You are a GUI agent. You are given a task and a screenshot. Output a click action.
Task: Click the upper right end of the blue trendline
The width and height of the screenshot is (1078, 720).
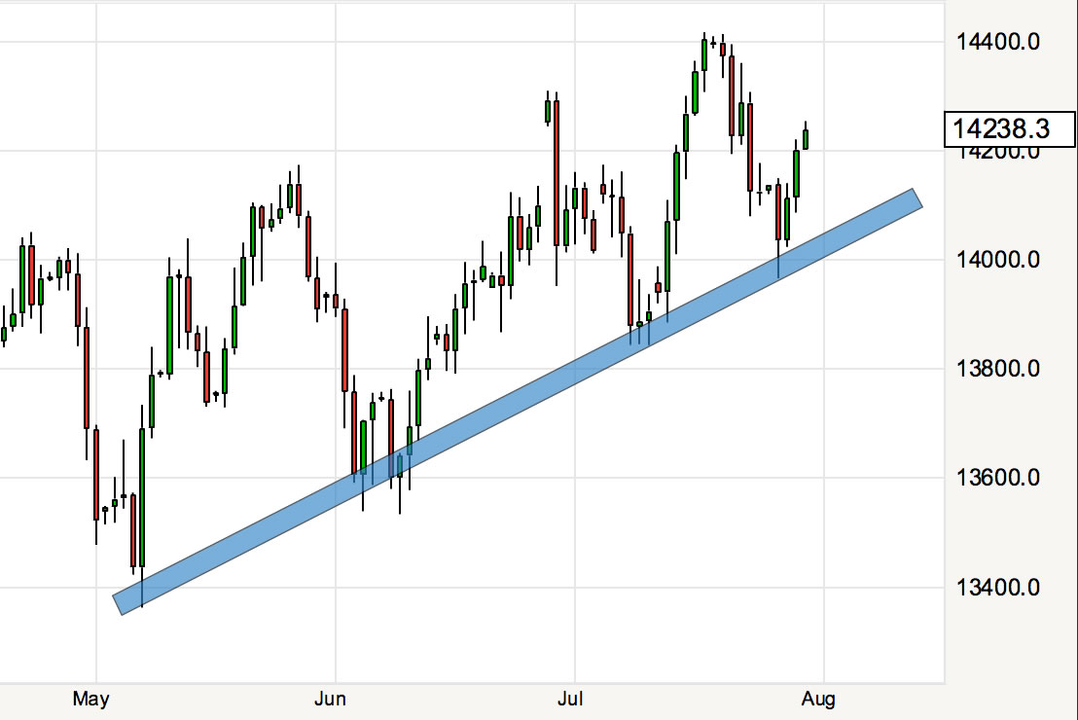[x=915, y=198]
